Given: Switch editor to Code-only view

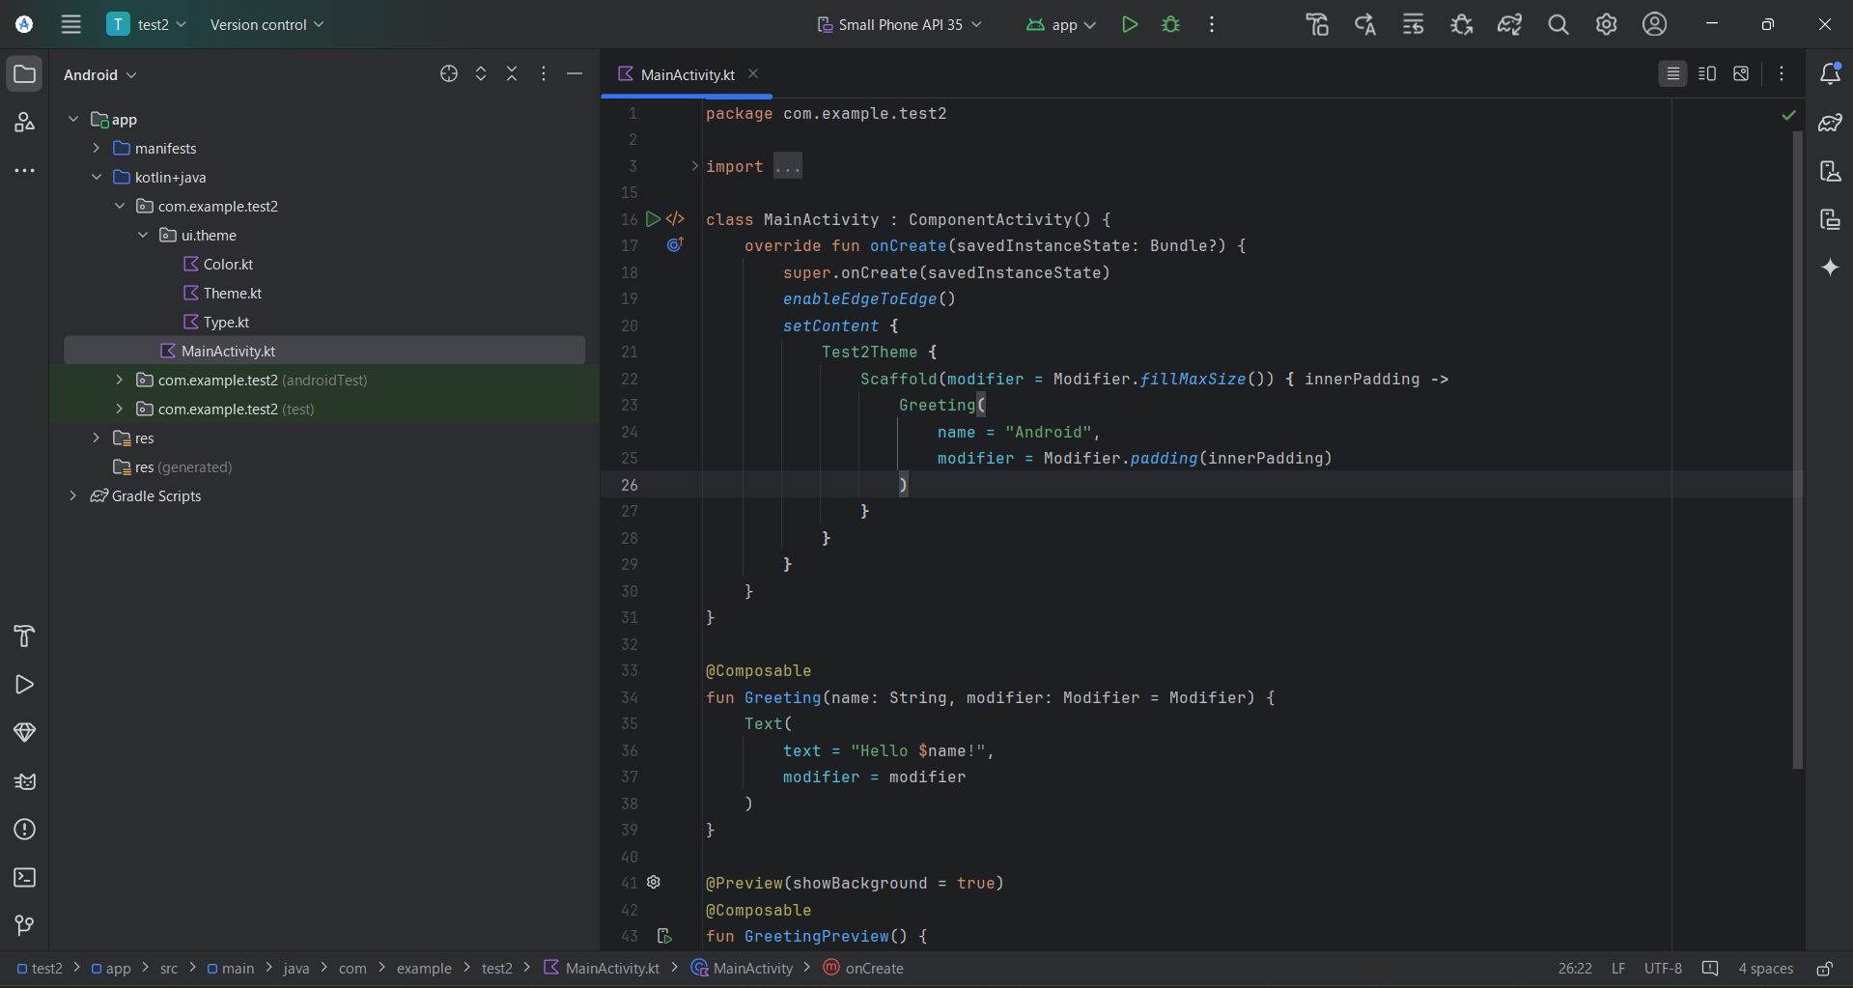Looking at the screenshot, I should click(x=1671, y=73).
